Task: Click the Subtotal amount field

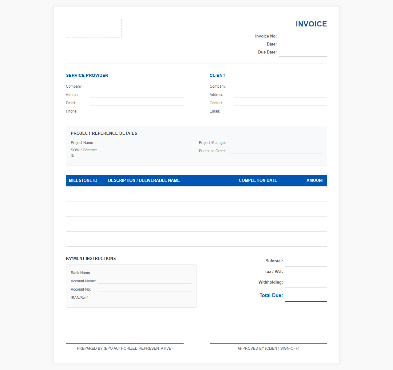Action: [x=306, y=261]
